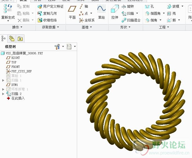Viewport: 192px width, 158px height.
Task: Create a datum Plane (平面)
Action: click(72, 12)
